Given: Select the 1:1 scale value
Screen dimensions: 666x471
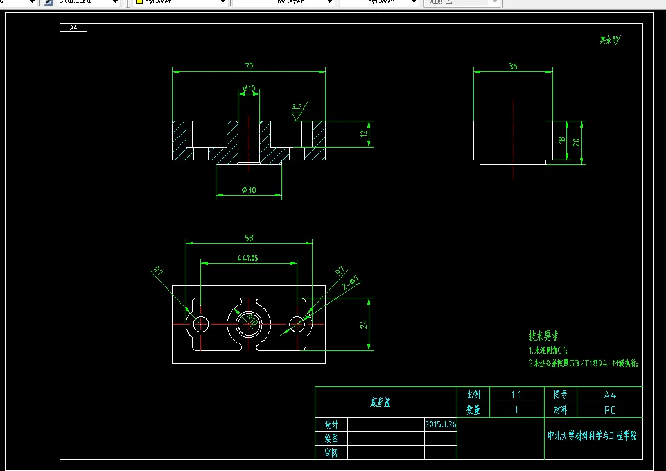Looking at the screenshot, I should [516, 395].
